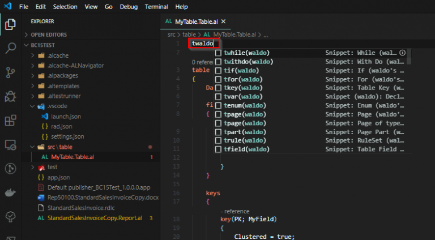
Task: Click the VS Code logo icon
Action: [8, 7]
